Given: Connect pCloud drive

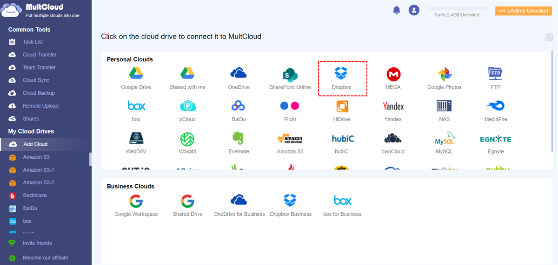Looking at the screenshot, I should coord(187,111).
